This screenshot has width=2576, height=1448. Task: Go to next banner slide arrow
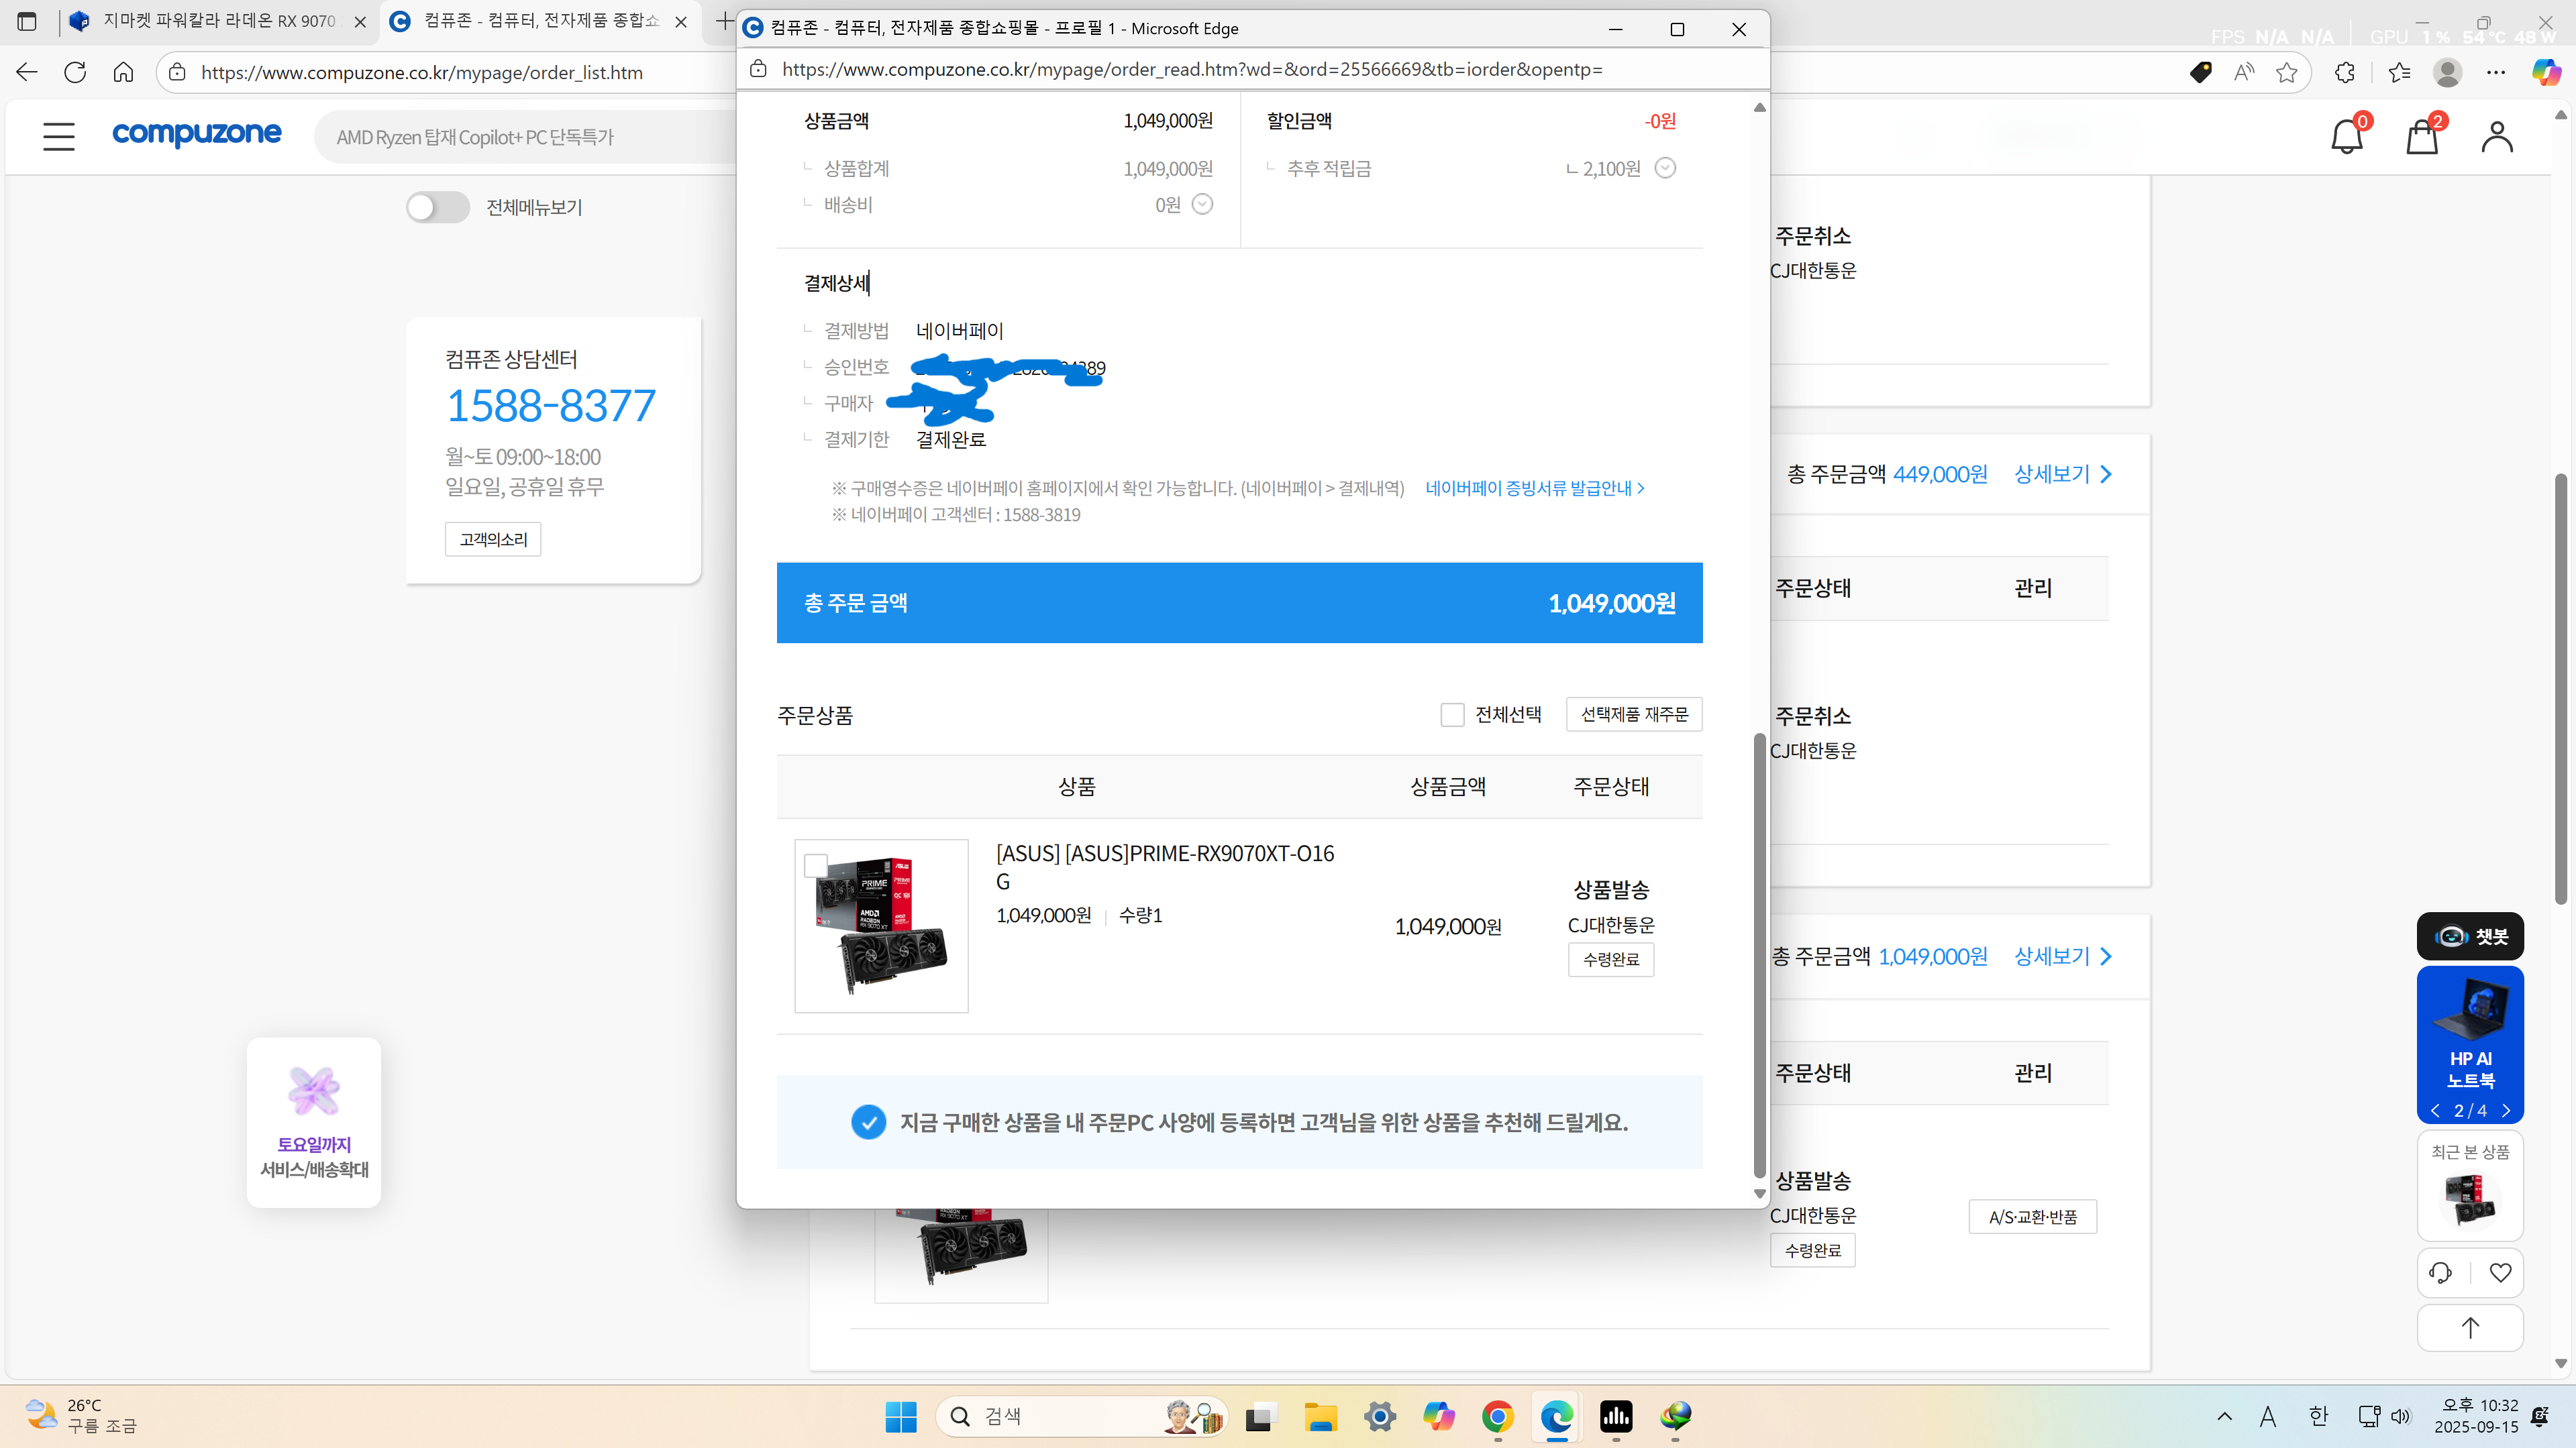click(2506, 1110)
